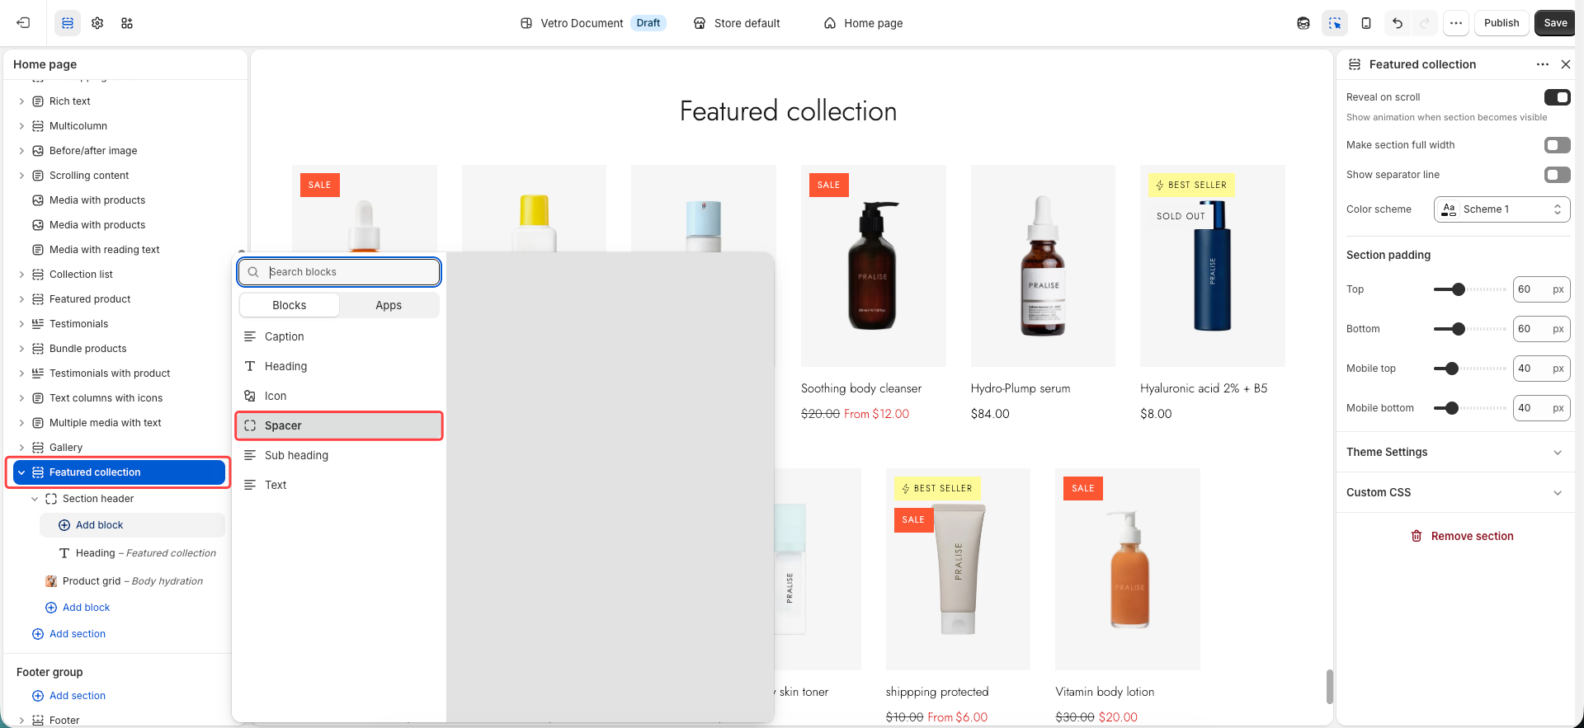Select Spacer block from list
The width and height of the screenshot is (1584, 728).
[x=339, y=425]
